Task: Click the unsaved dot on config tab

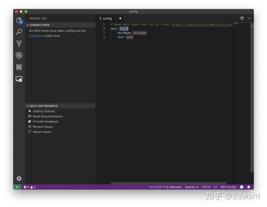Action: (121, 19)
